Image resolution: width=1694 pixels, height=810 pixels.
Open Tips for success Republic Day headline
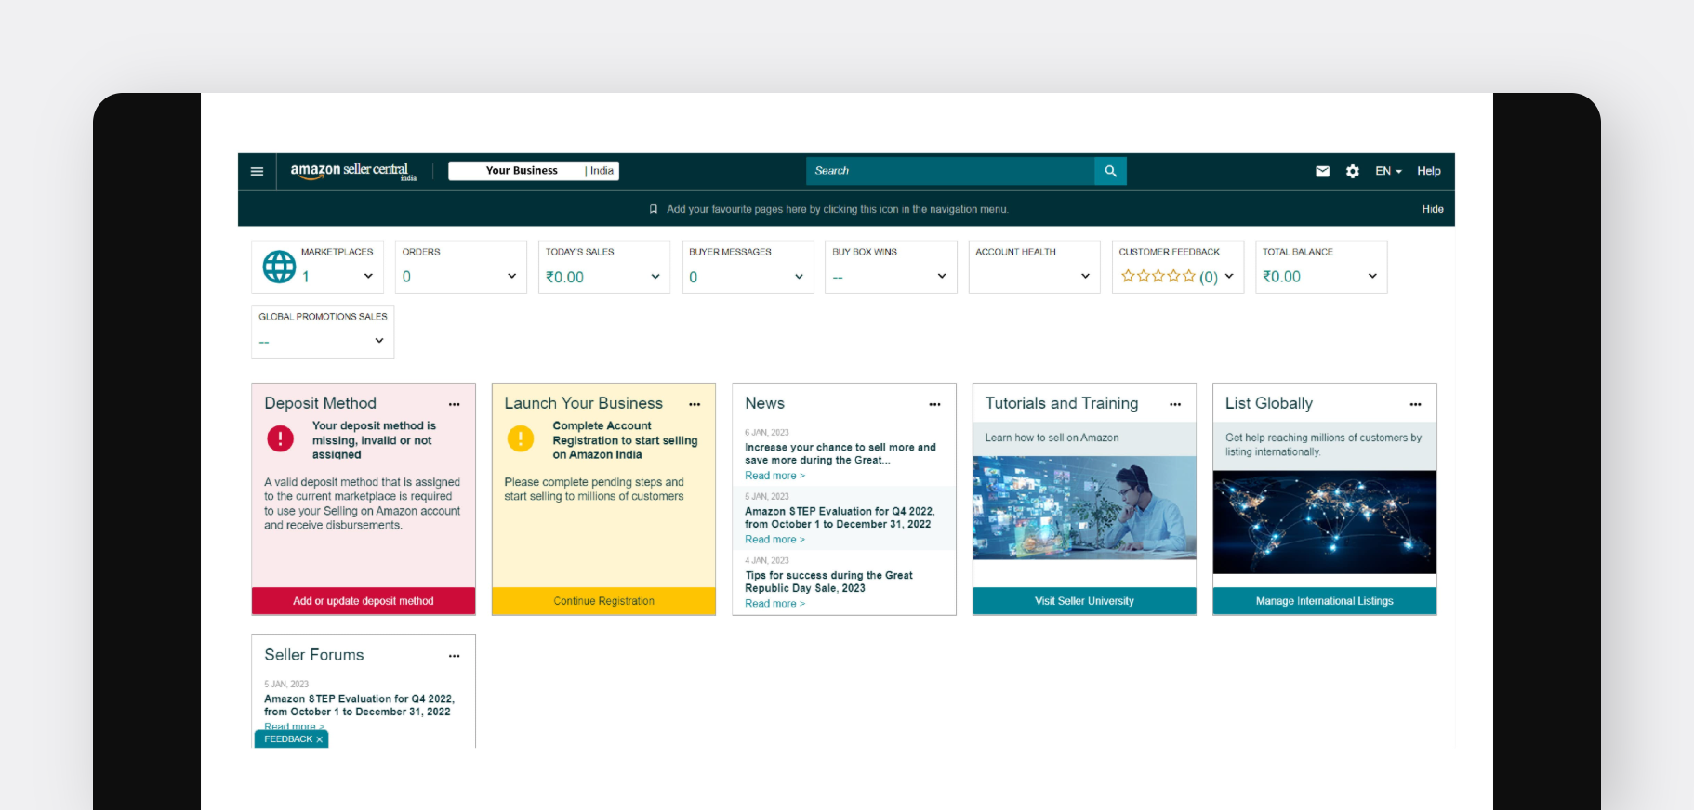(828, 581)
